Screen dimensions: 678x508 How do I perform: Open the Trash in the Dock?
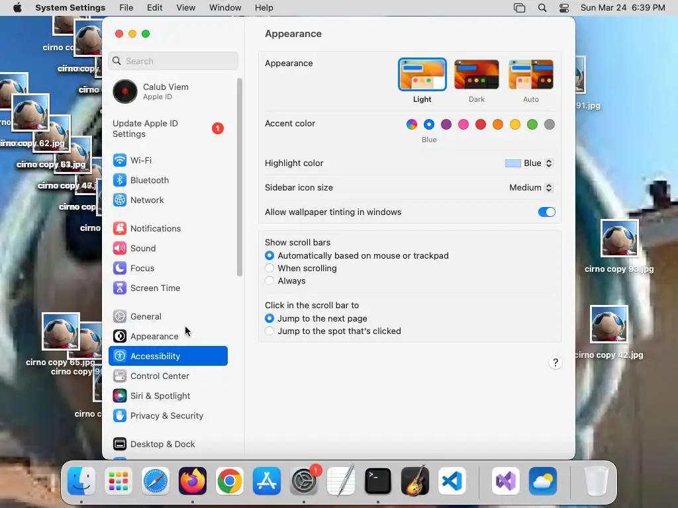pyautogui.click(x=597, y=481)
